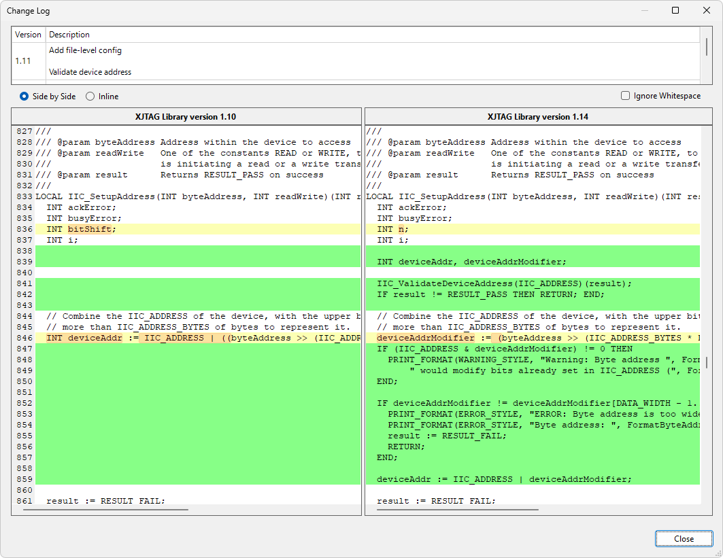Click the diff vertical scrollbar thumb

[x=706, y=362]
